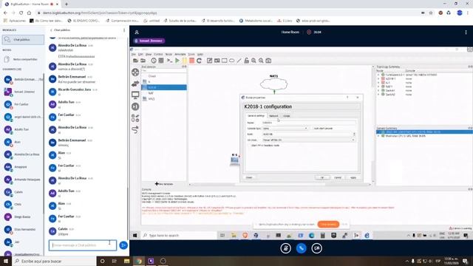The height and width of the screenshot is (266, 473).
Task: Click the GNS3 canvas vertical scrollbar
Action: (x=373, y=123)
